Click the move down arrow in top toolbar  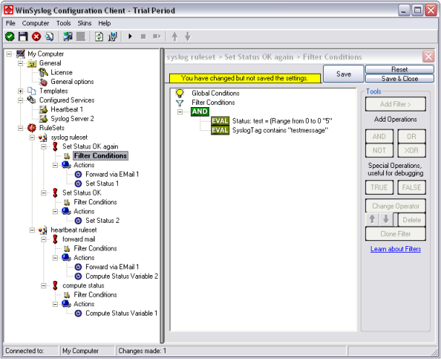pyautogui.click(x=187, y=37)
